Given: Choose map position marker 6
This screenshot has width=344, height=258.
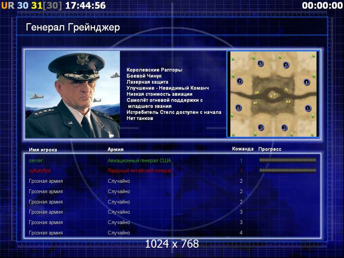Looking at the screenshot, I should click(x=260, y=64).
